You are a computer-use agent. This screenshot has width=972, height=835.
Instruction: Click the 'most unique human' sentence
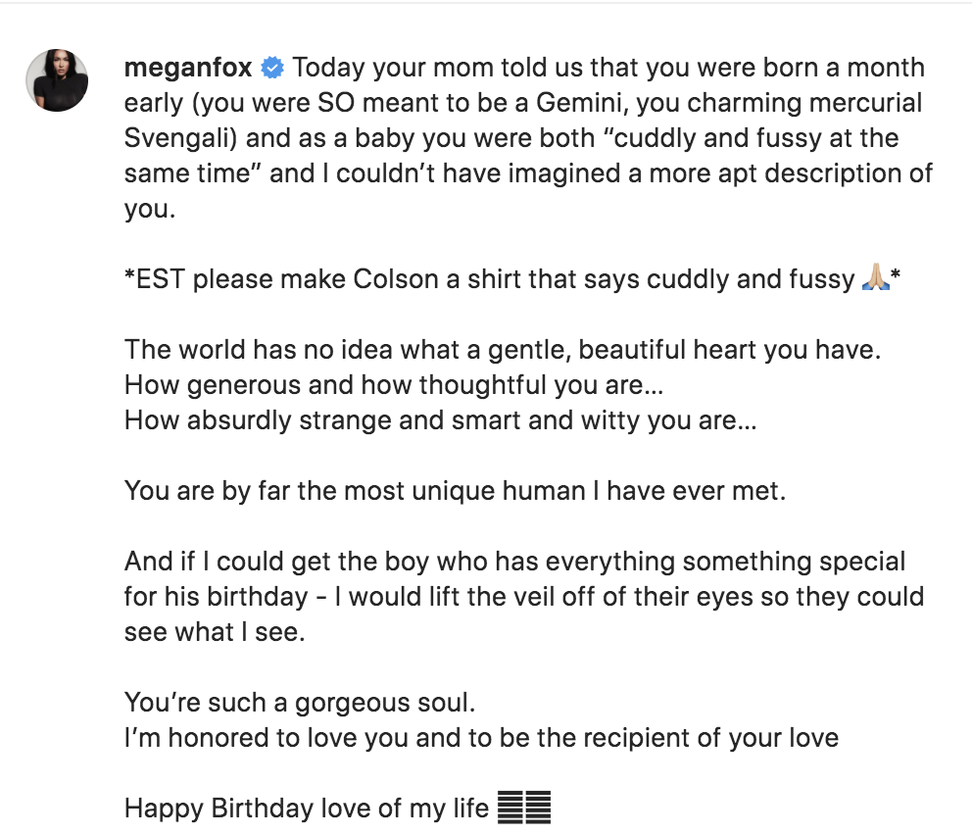click(x=455, y=491)
